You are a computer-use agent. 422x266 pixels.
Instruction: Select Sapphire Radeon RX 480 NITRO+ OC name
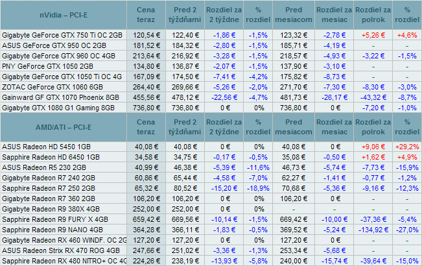coord(64,261)
